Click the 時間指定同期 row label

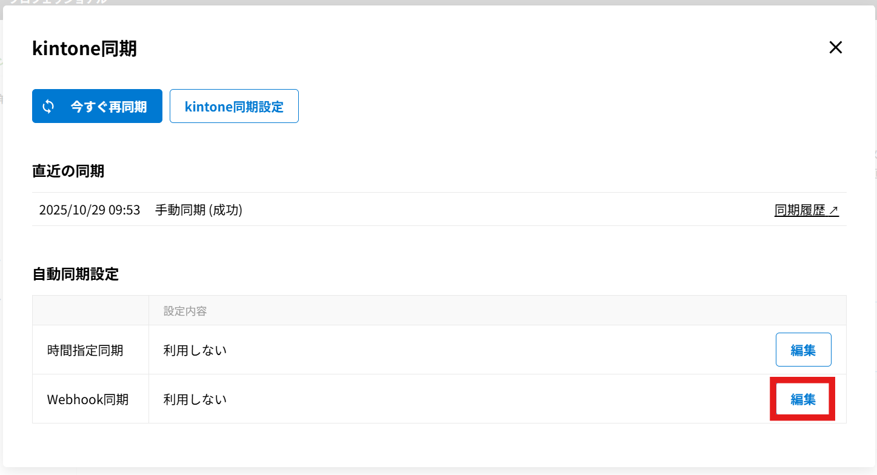pyautogui.click(x=85, y=350)
